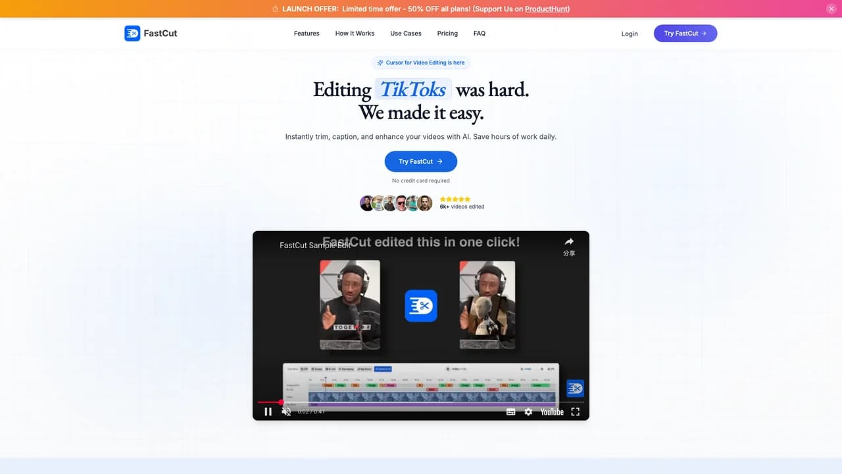The height and width of the screenshot is (474, 842).
Task: Open the Pricing section
Action: pos(447,34)
